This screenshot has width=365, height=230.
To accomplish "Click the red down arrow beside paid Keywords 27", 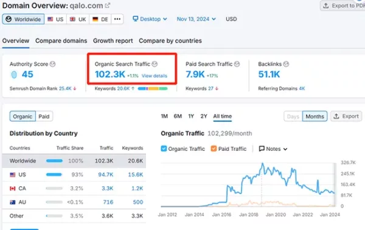I will [x=217, y=88].
